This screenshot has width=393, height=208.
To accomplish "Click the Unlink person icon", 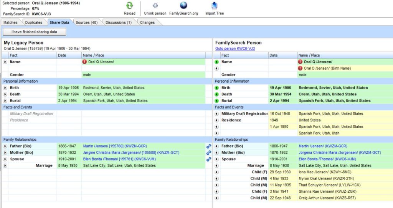I will pyautogui.click(x=155, y=5).
